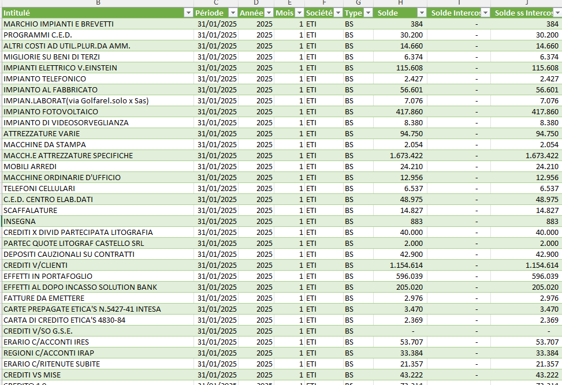
Task: Select cell INSEGNA
Action: 98,221
